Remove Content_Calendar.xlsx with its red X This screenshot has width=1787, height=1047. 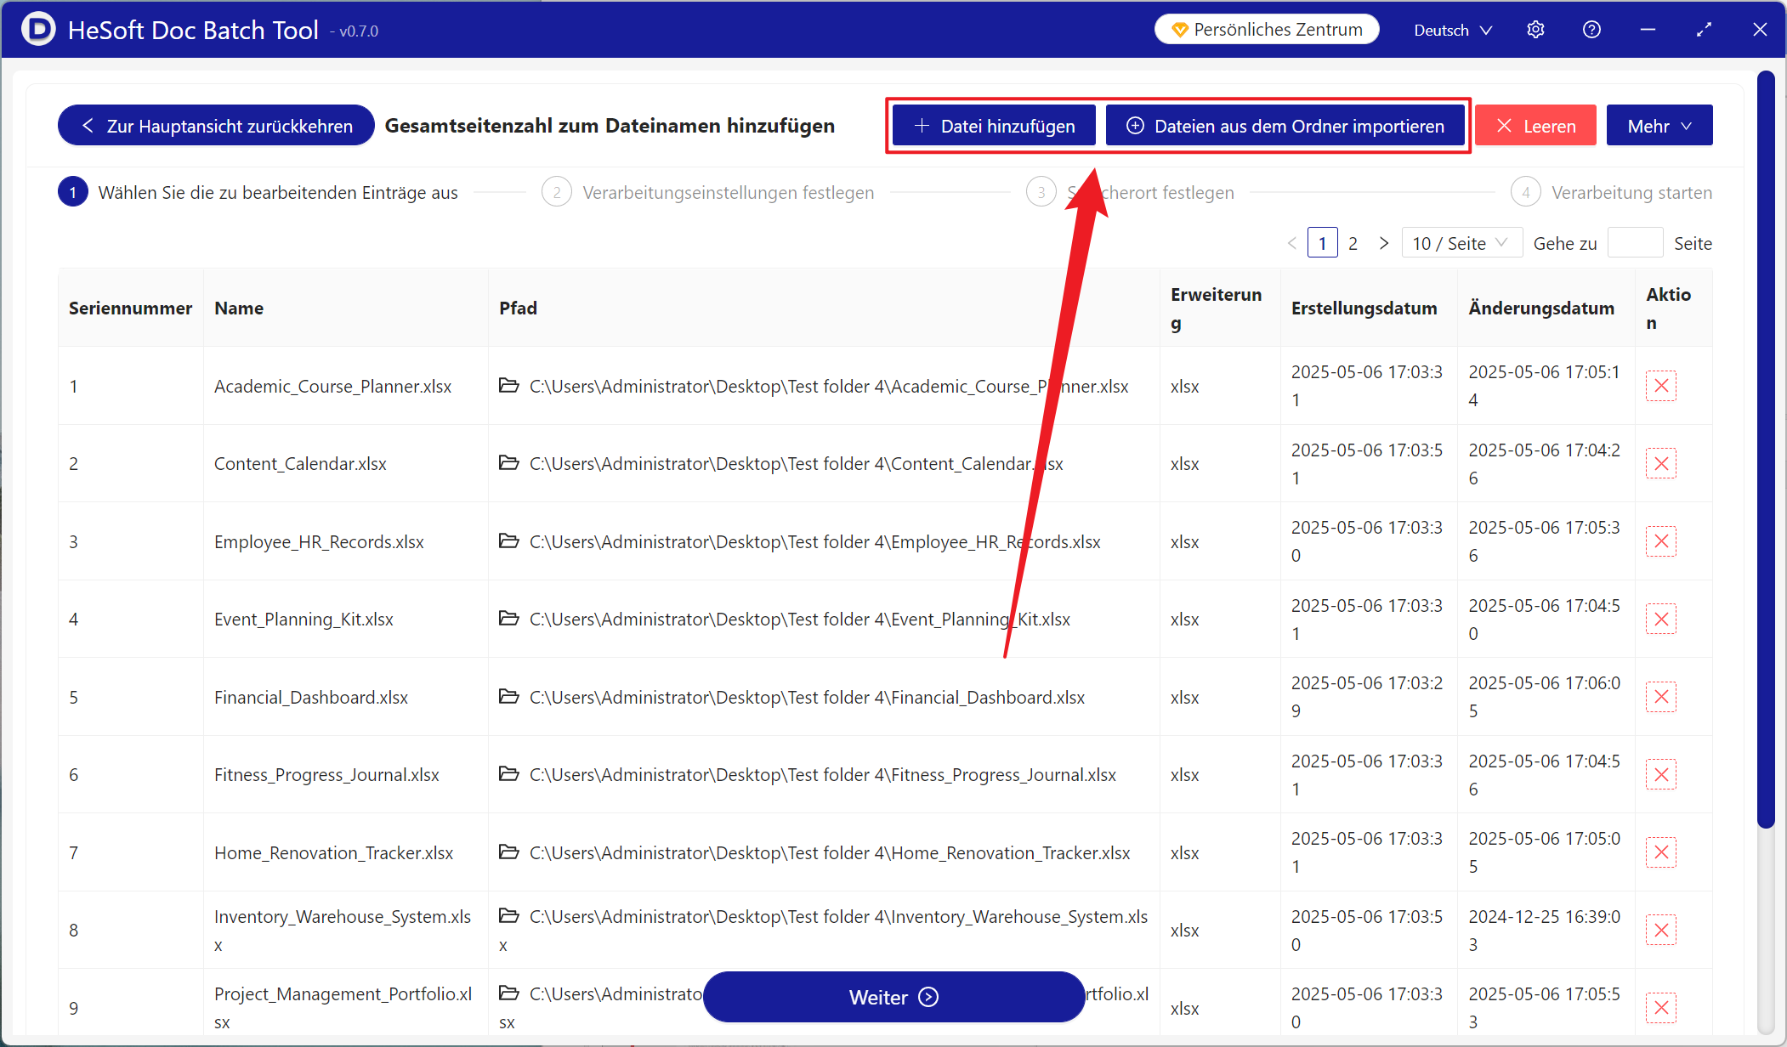coord(1660,463)
